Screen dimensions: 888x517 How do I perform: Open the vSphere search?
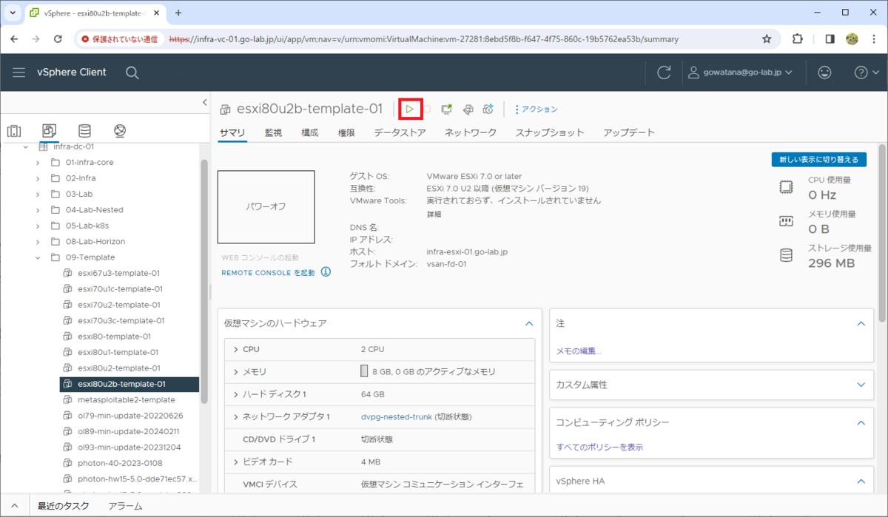tap(132, 72)
